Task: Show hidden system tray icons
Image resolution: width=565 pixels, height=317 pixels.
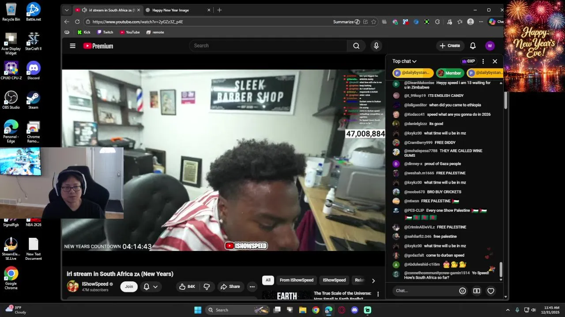Action: pyautogui.click(x=508, y=310)
